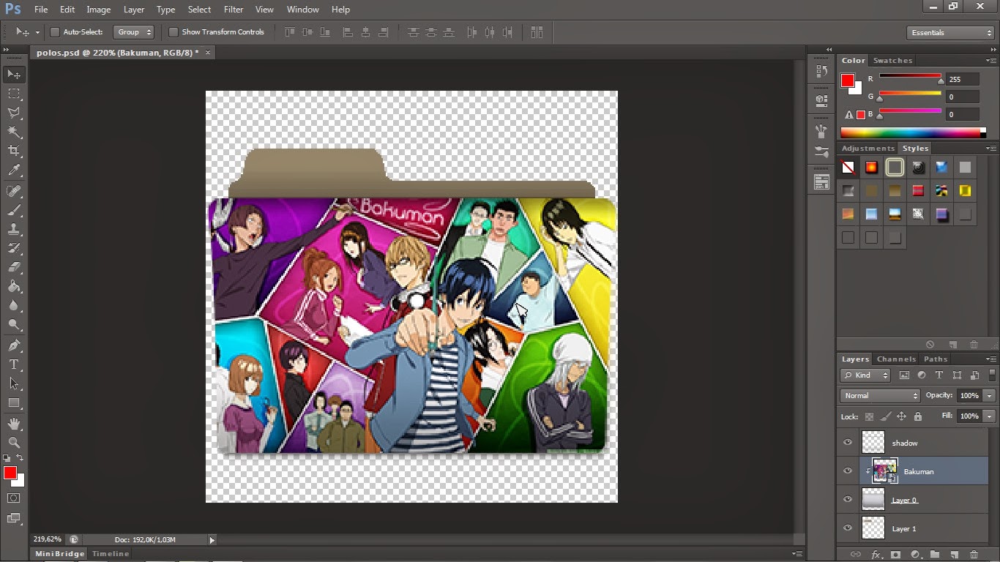Switch to the Channels tab

(896, 359)
